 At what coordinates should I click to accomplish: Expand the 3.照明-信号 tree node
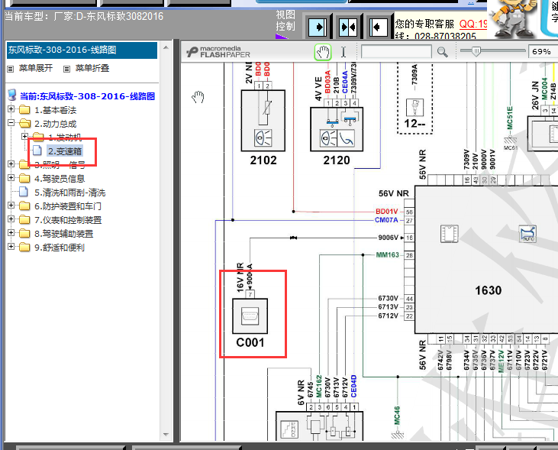11,164
